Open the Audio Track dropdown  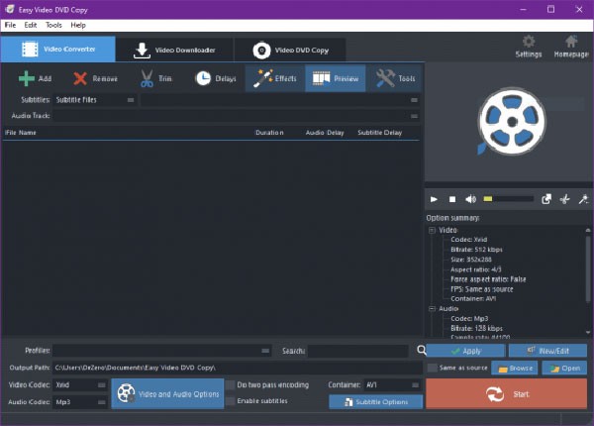coord(237,116)
